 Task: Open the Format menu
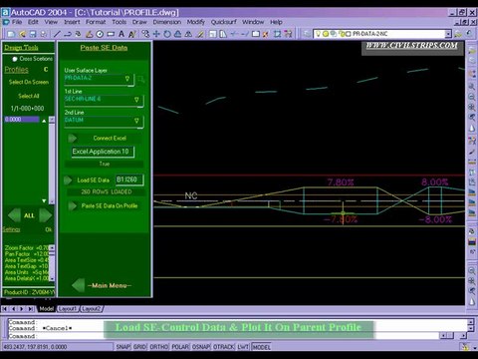(96, 22)
